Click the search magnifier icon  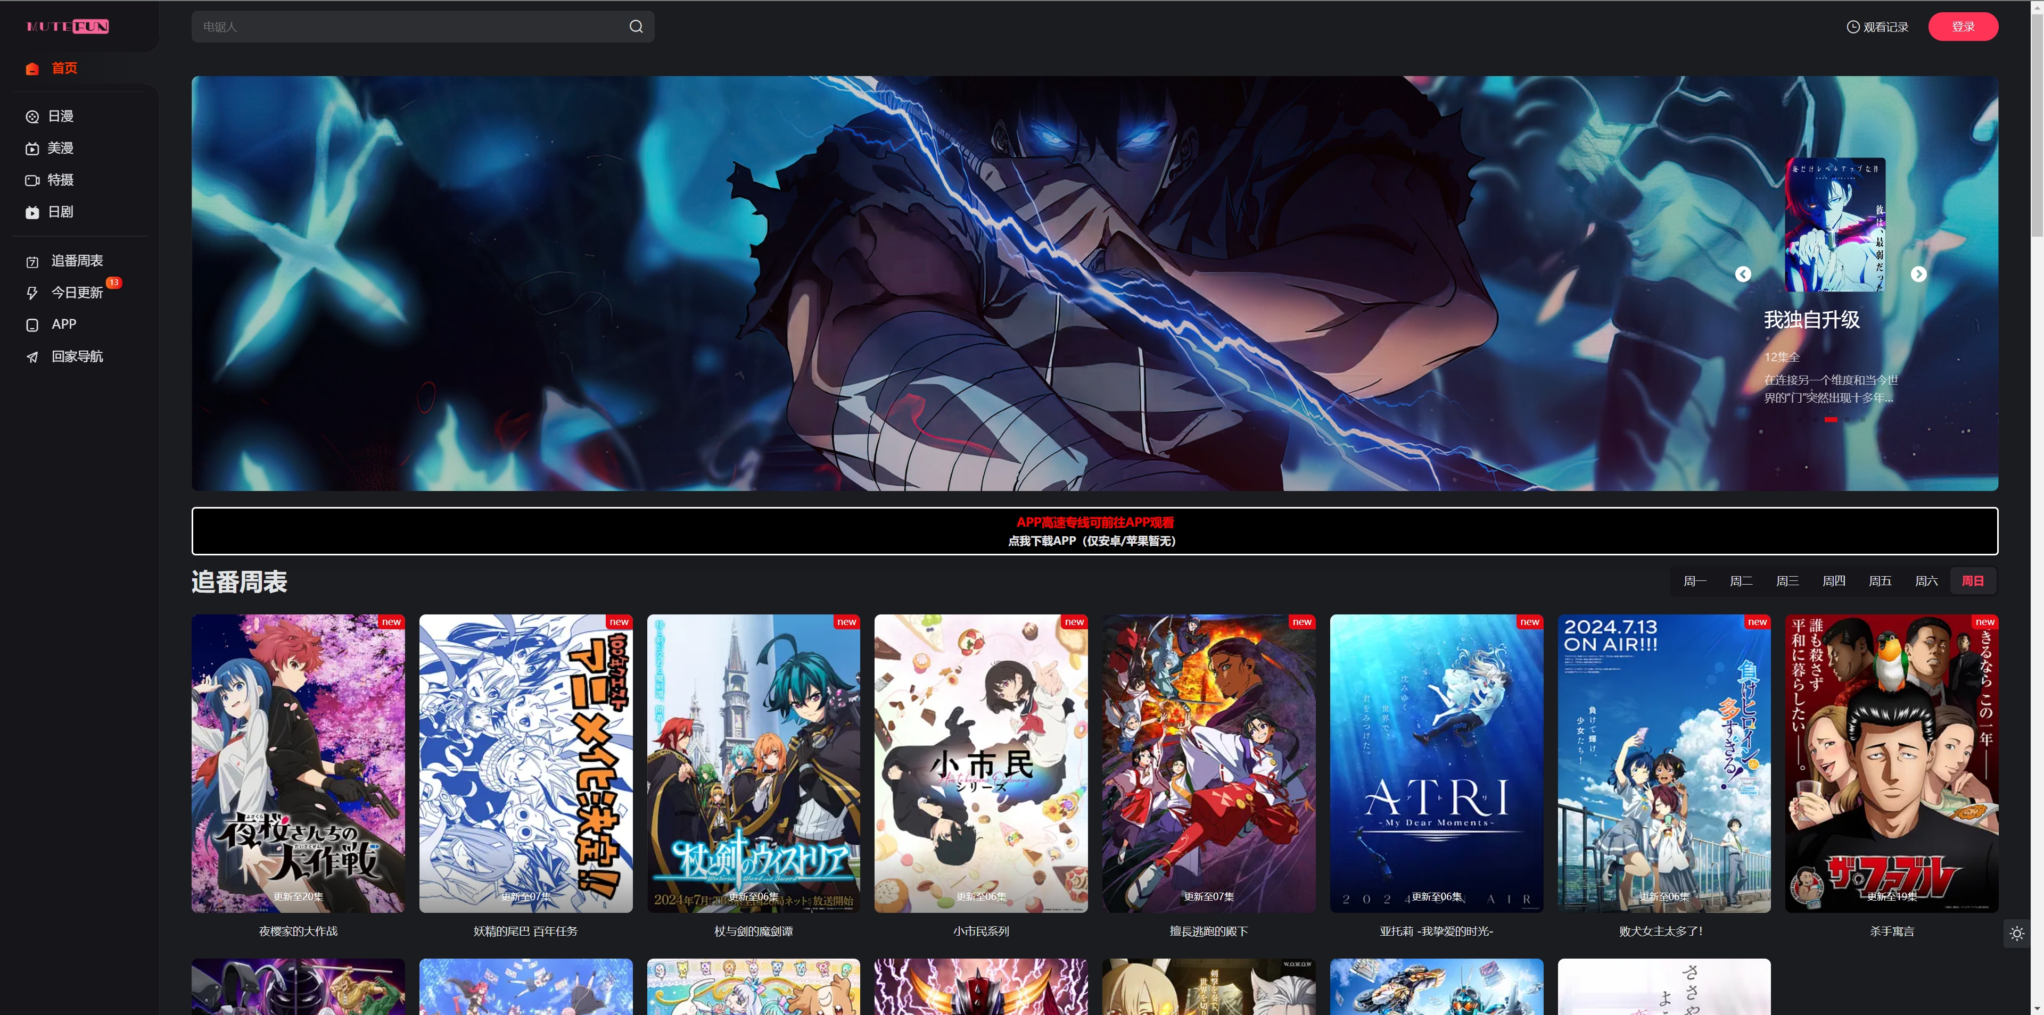pos(636,27)
